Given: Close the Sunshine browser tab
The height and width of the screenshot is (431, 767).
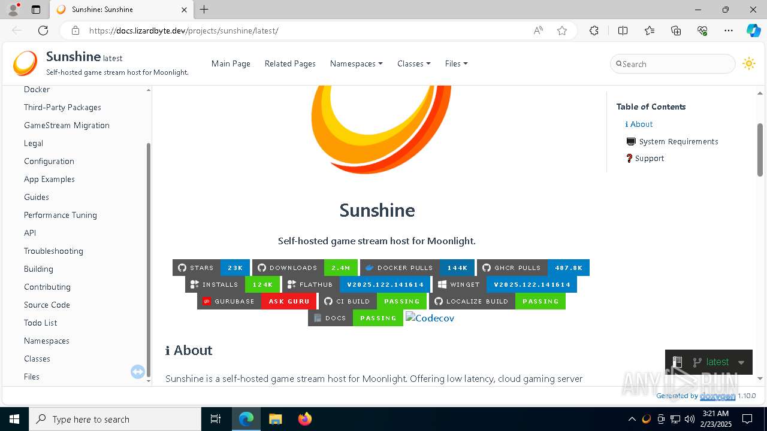Looking at the screenshot, I should point(184,10).
